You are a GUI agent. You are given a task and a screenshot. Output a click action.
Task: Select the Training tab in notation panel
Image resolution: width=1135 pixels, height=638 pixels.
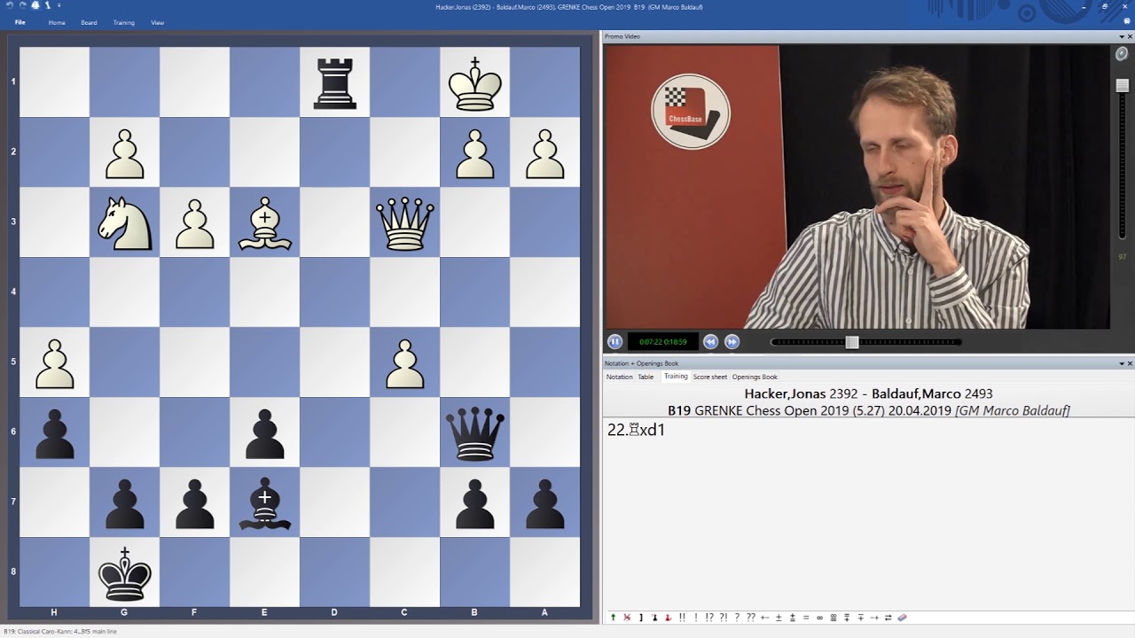[x=676, y=377]
